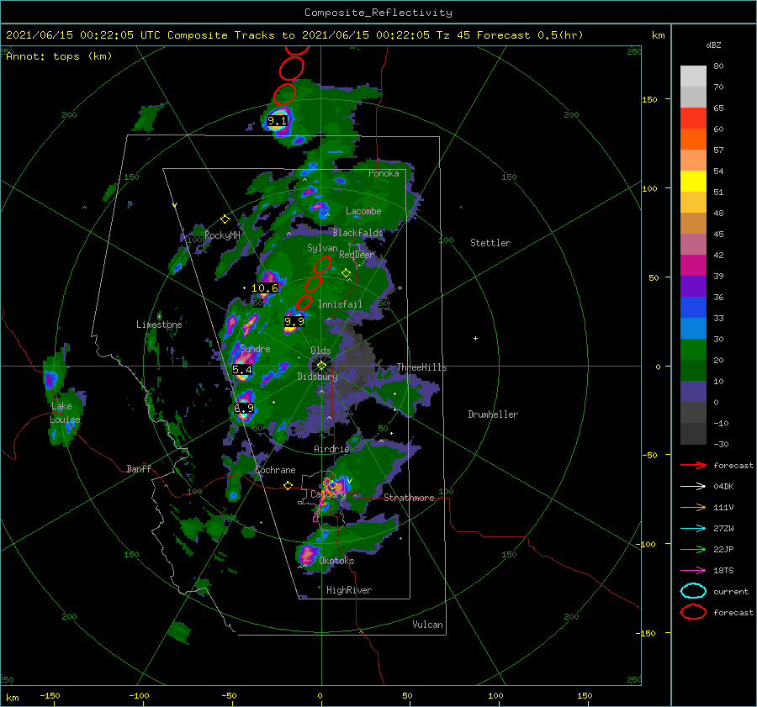Select the cyan 27ZW arrow legend icon
Image resolution: width=757 pixels, height=707 pixels.
click(693, 529)
